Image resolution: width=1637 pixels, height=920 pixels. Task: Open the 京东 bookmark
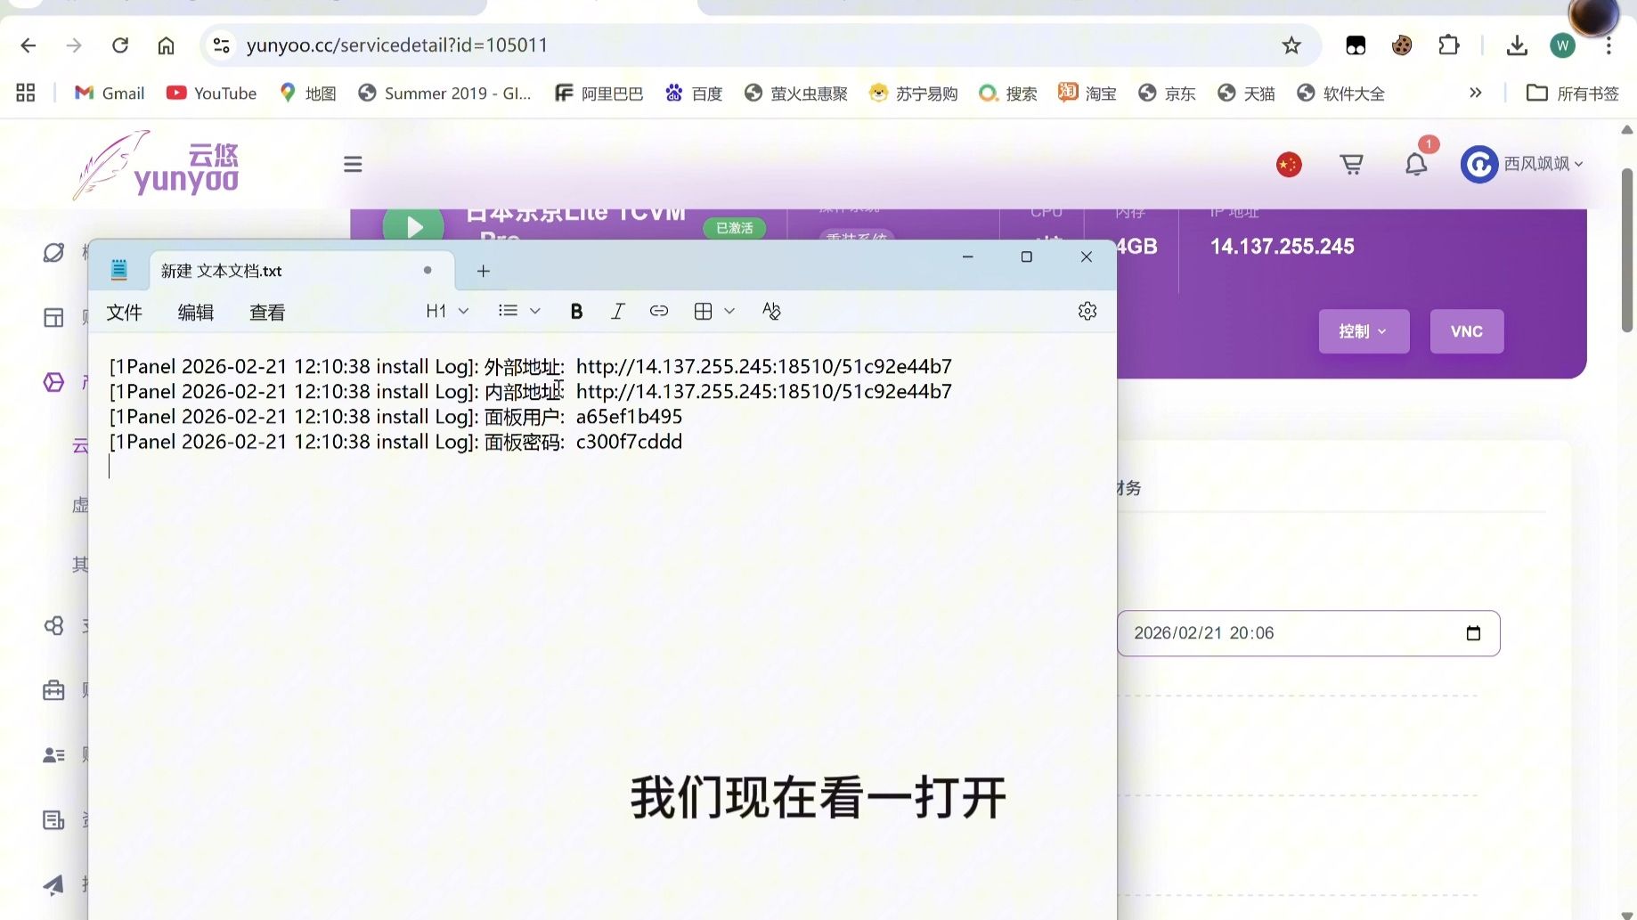(1167, 94)
